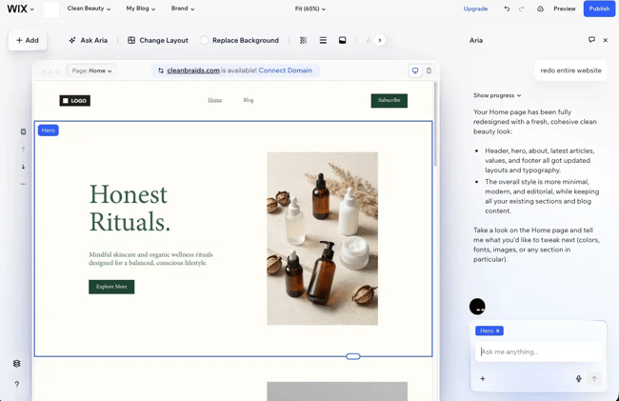
Task: Expand Show progress
Action: (497, 95)
